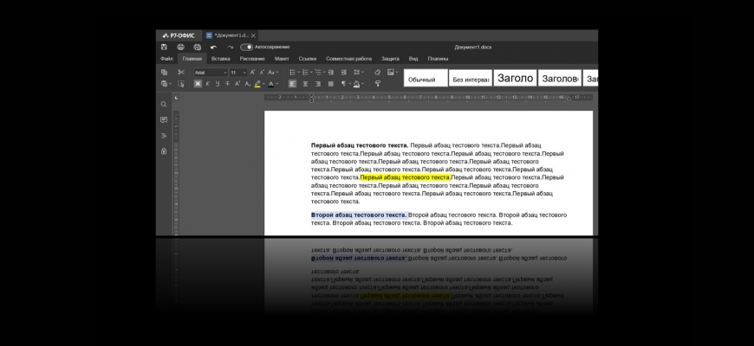Expand the font color arrow

tap(277, 84)
